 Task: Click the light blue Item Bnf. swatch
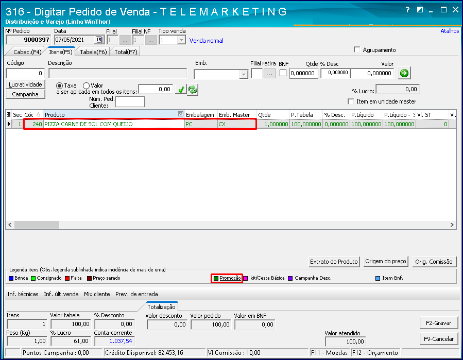[378, 278]
